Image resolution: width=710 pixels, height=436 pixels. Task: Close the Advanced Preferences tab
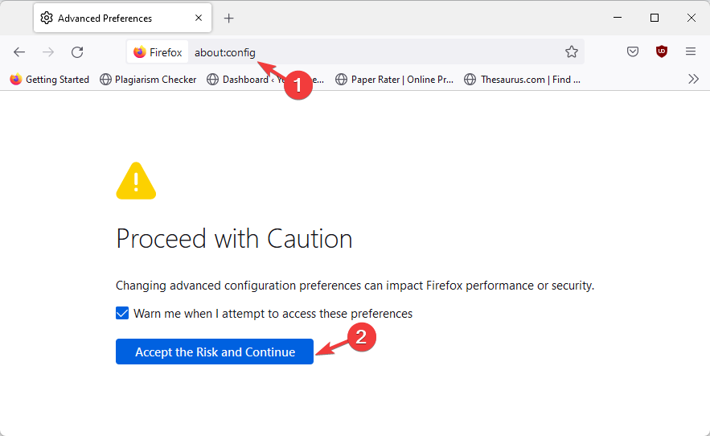(199, 18)
